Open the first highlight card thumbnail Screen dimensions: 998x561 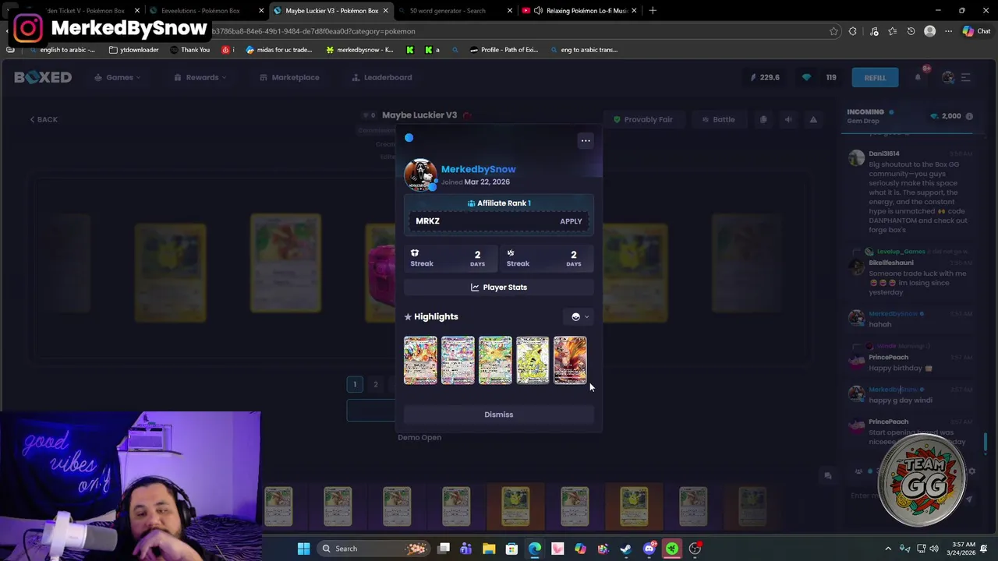(420, 360)
